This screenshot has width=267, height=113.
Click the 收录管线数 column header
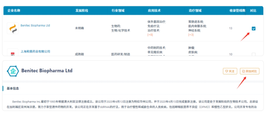coord(237,11)
